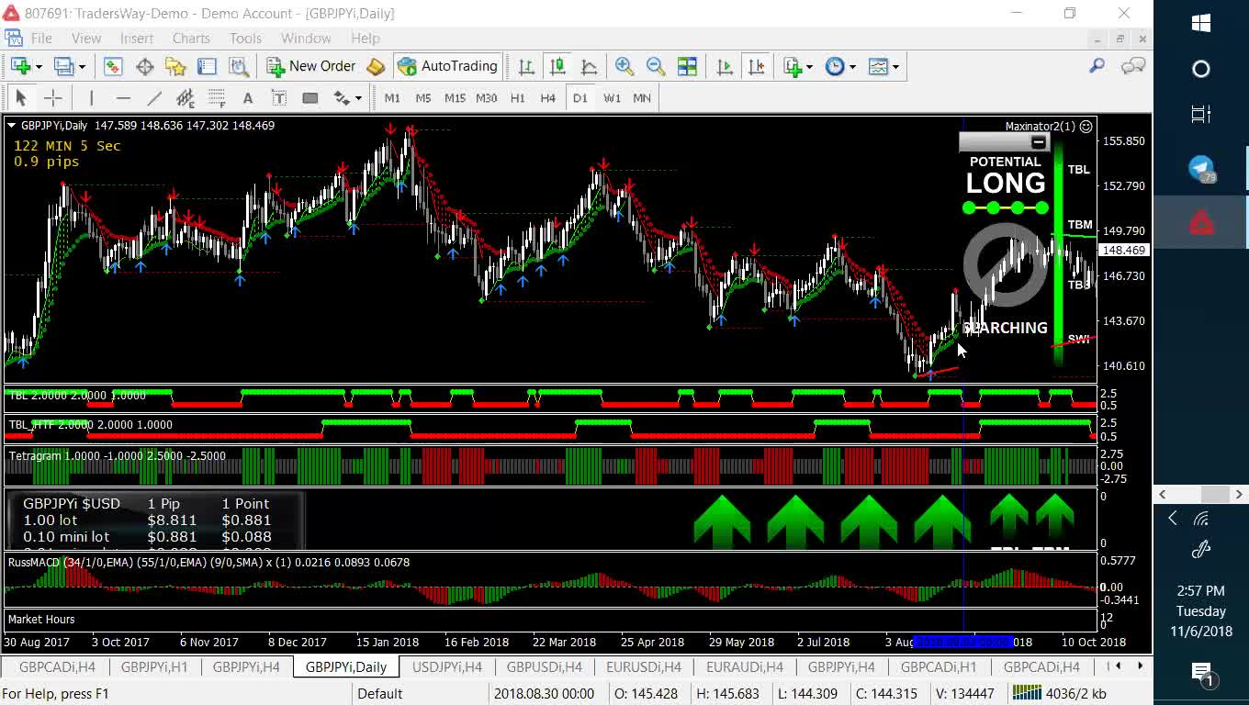Show the Market Watch panel
The width and height of the screenshot is (1249, 705).
pyautogui.click(x=113, y=66)
